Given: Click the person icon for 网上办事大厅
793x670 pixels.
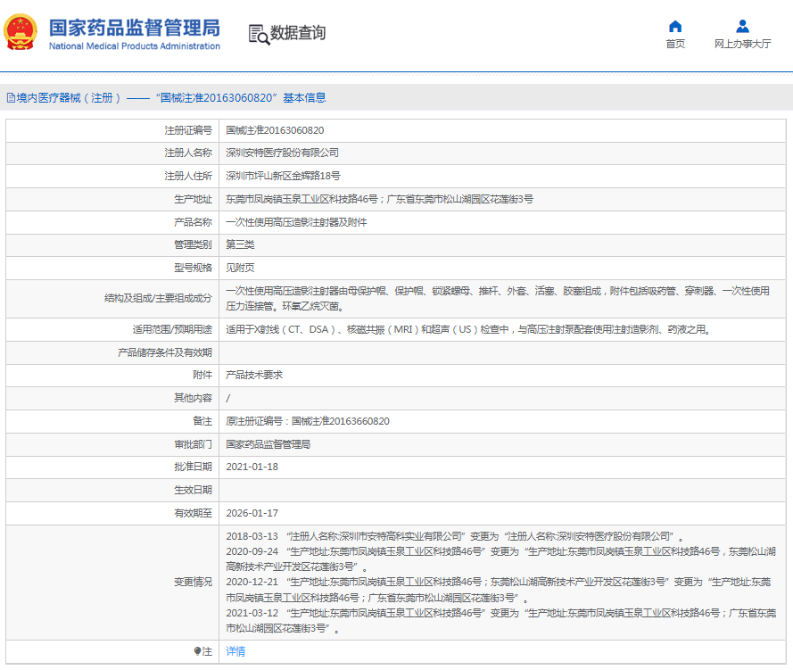Looking at the screenshot, I should click(x=742, y=26).
